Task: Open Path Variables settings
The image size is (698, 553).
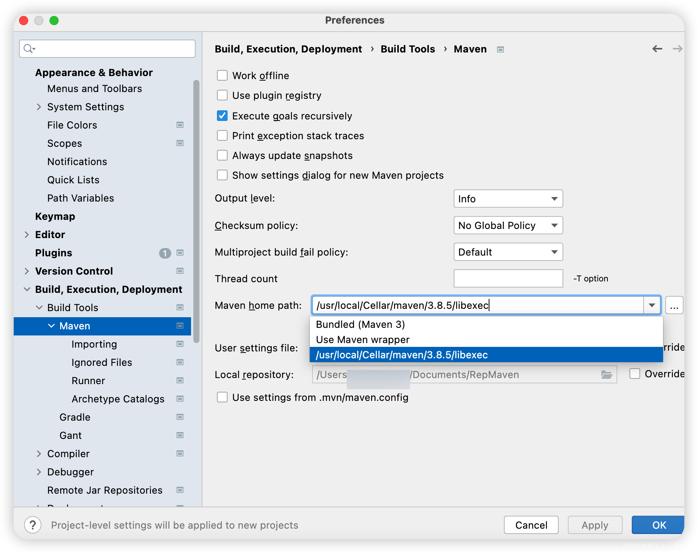Action: tap(81, 198)
